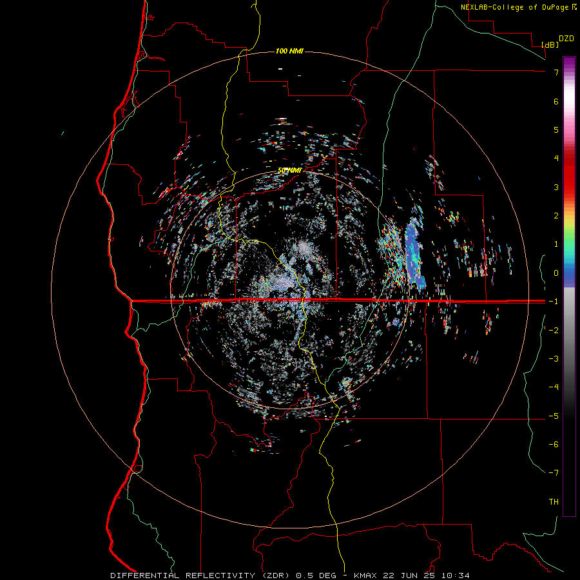Screen dimensions: 580x580
Task: Click the 50 NMI range ring label
Action: click(289, 170)
